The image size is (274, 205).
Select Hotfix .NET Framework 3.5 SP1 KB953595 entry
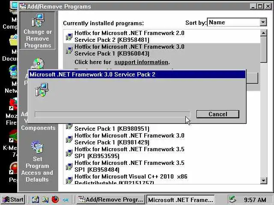[x=162, y=152]
